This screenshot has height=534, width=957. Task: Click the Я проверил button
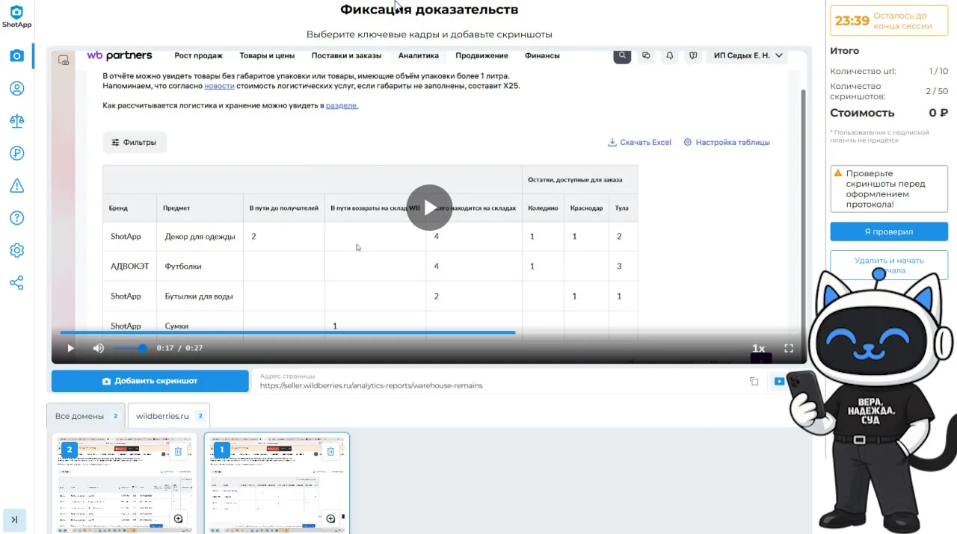pyautogui.click(x=889, y=232)
